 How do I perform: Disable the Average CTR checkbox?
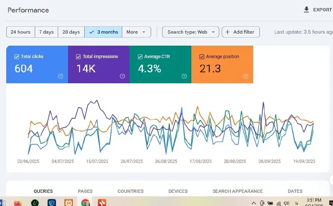pos(140,57)
